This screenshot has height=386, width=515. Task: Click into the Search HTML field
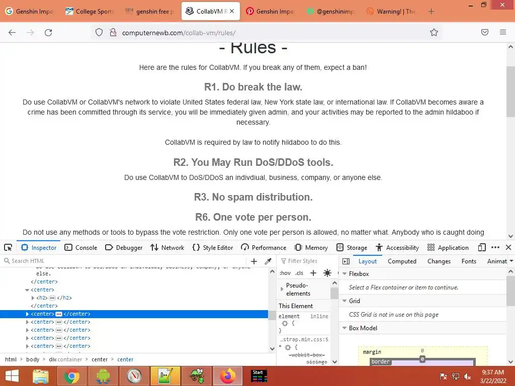(125, 261)
